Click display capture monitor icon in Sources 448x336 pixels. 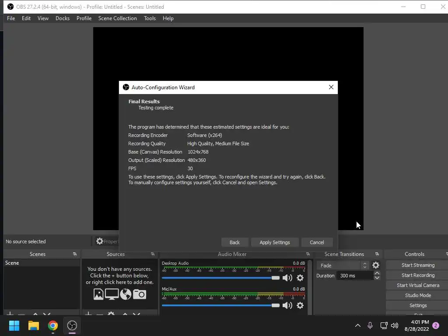(x=112, y=294)
